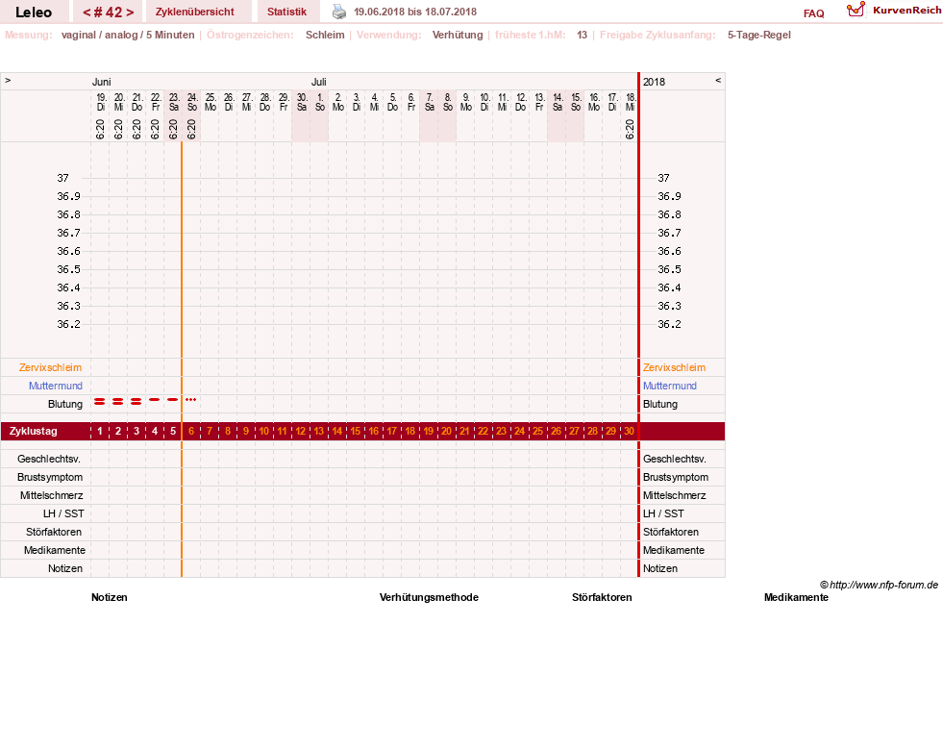Image resolution: width=943 pixels, height=750 pixels.
Task: Click the > expander at the chart's left corner
Action: click(x=8, y=80)
